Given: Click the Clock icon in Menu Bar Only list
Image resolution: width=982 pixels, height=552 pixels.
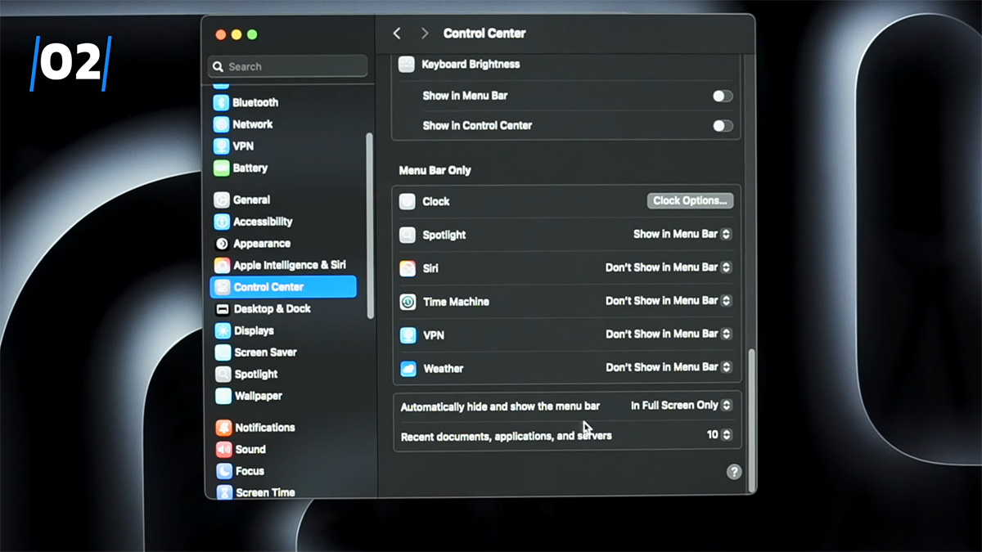Looking at the screenshot, I should 408,201.
